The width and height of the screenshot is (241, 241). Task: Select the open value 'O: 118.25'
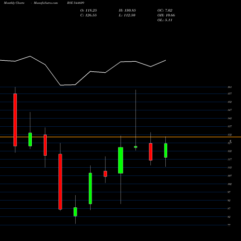pos(88,11)
